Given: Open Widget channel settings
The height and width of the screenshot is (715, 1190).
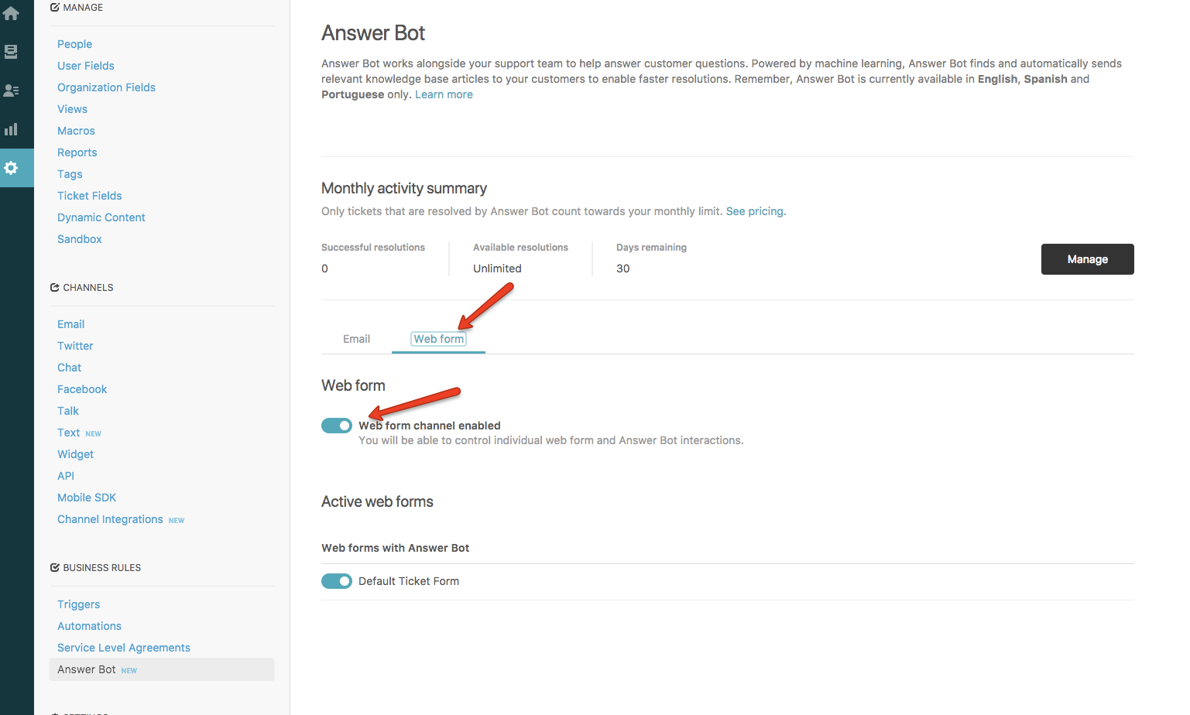Looking at the screenshot, I should pos(75,454).
